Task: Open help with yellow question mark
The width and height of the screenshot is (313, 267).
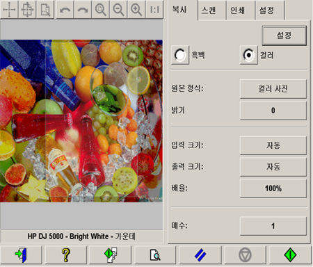Action: [x=65, y=255]
